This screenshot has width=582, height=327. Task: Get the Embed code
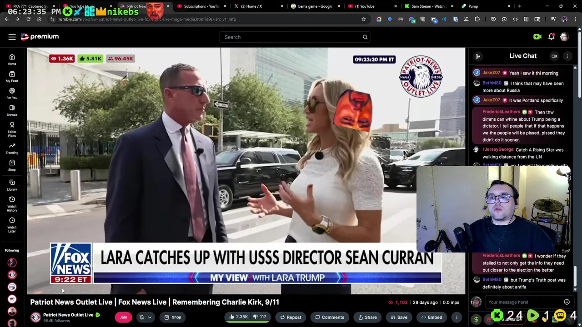tap(431, 317)
